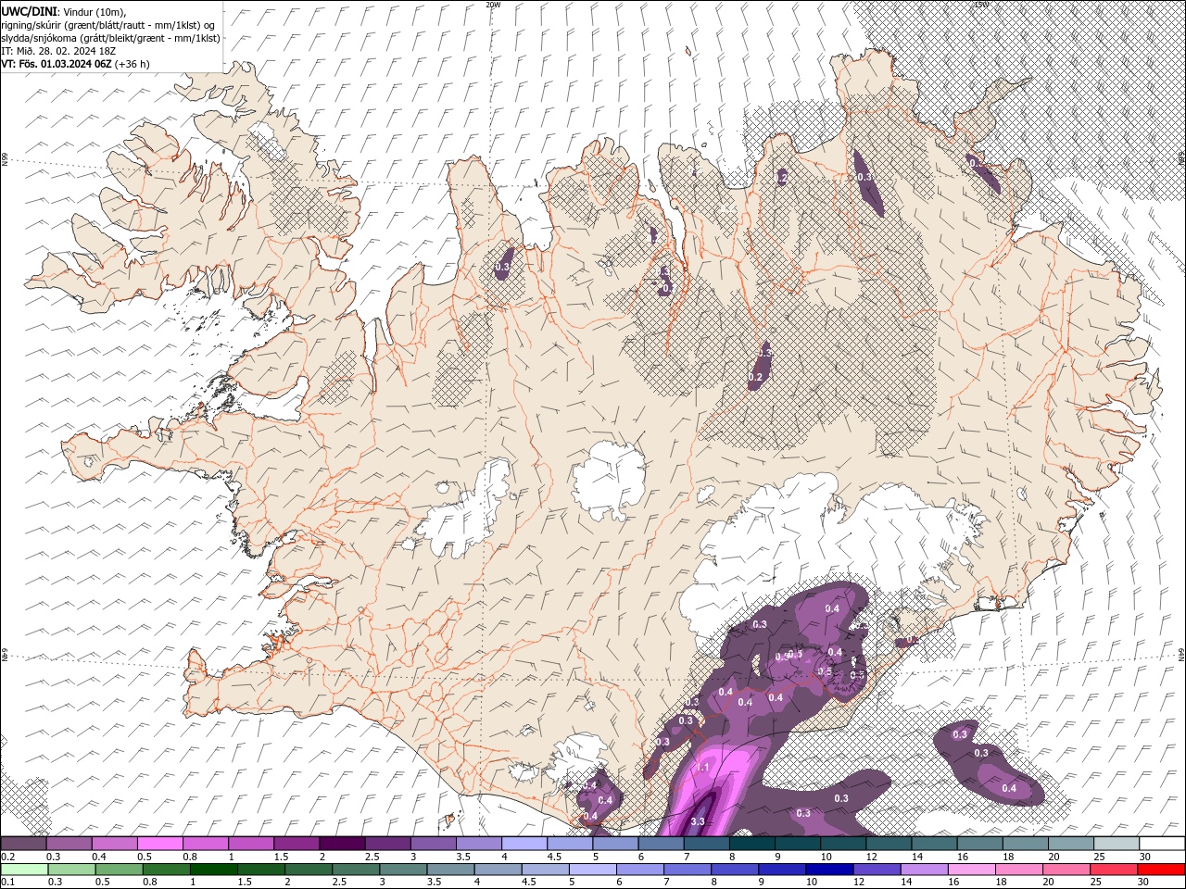Image resolution: width=1186 pixels, height=889 pixels.
Task: Select the darkest green 1 rain legend swatch
Action: click(x=213, y=870)
